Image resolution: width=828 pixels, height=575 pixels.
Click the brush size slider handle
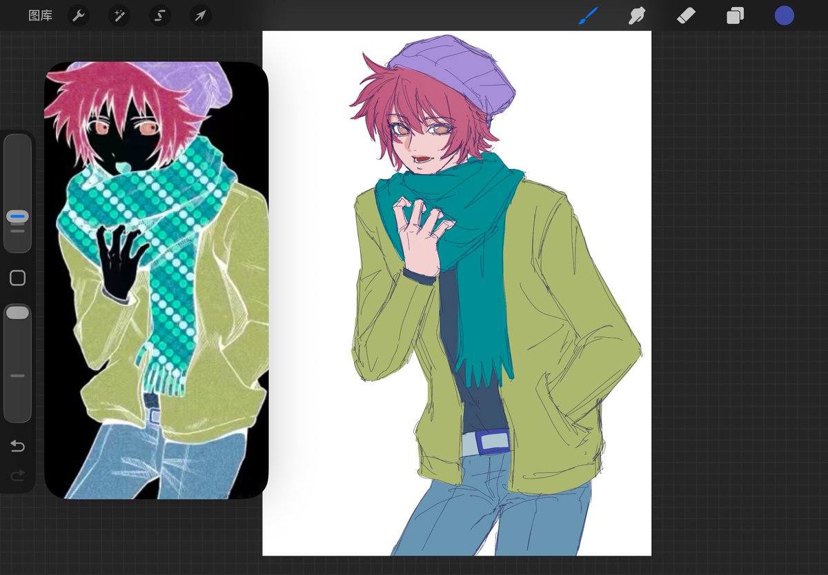[x=18, y=216]
